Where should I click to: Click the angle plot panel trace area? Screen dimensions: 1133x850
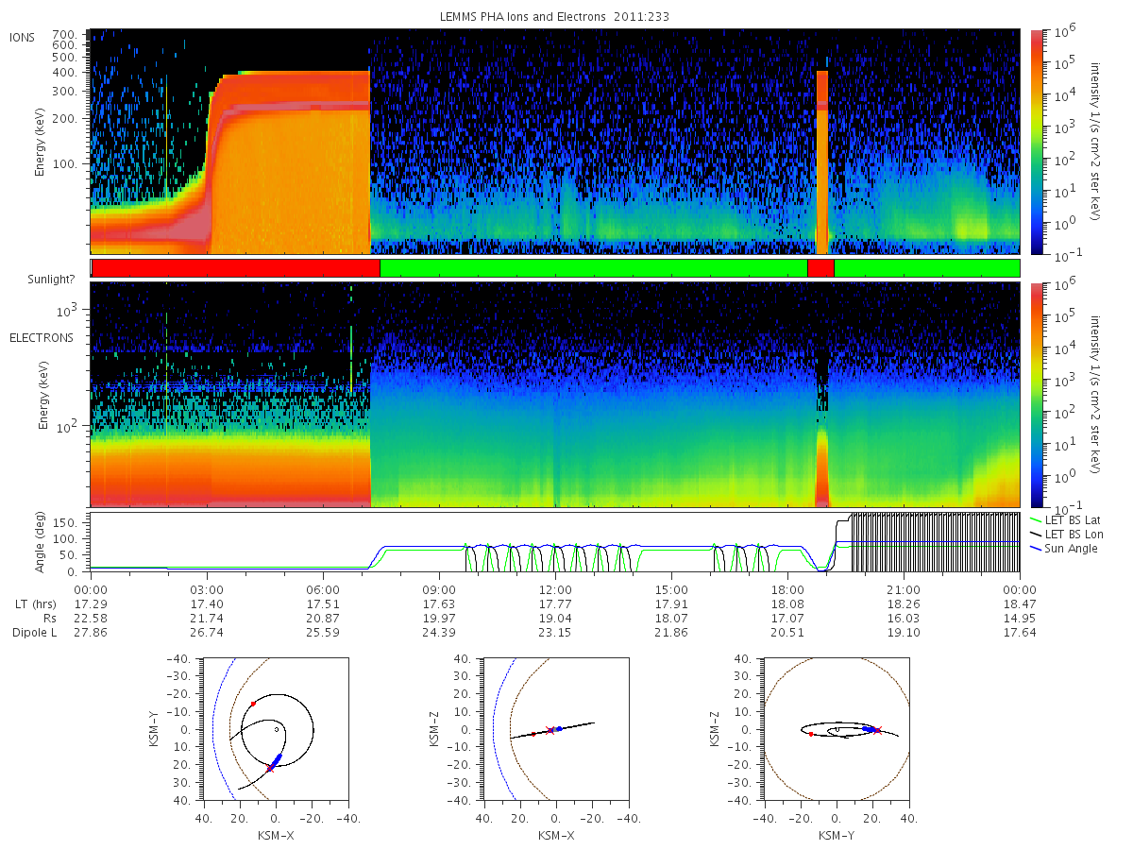click(555, 541)
